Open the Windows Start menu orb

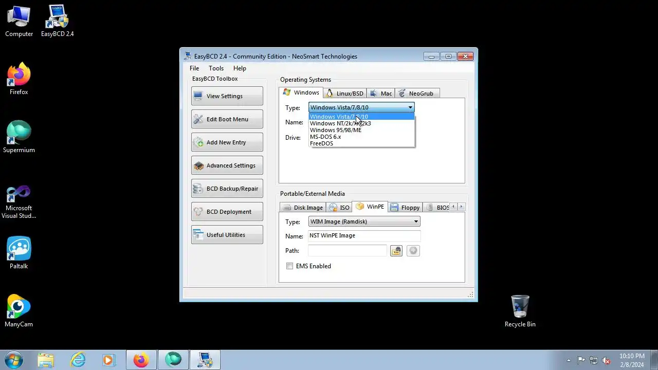click(x=13, y=360)
